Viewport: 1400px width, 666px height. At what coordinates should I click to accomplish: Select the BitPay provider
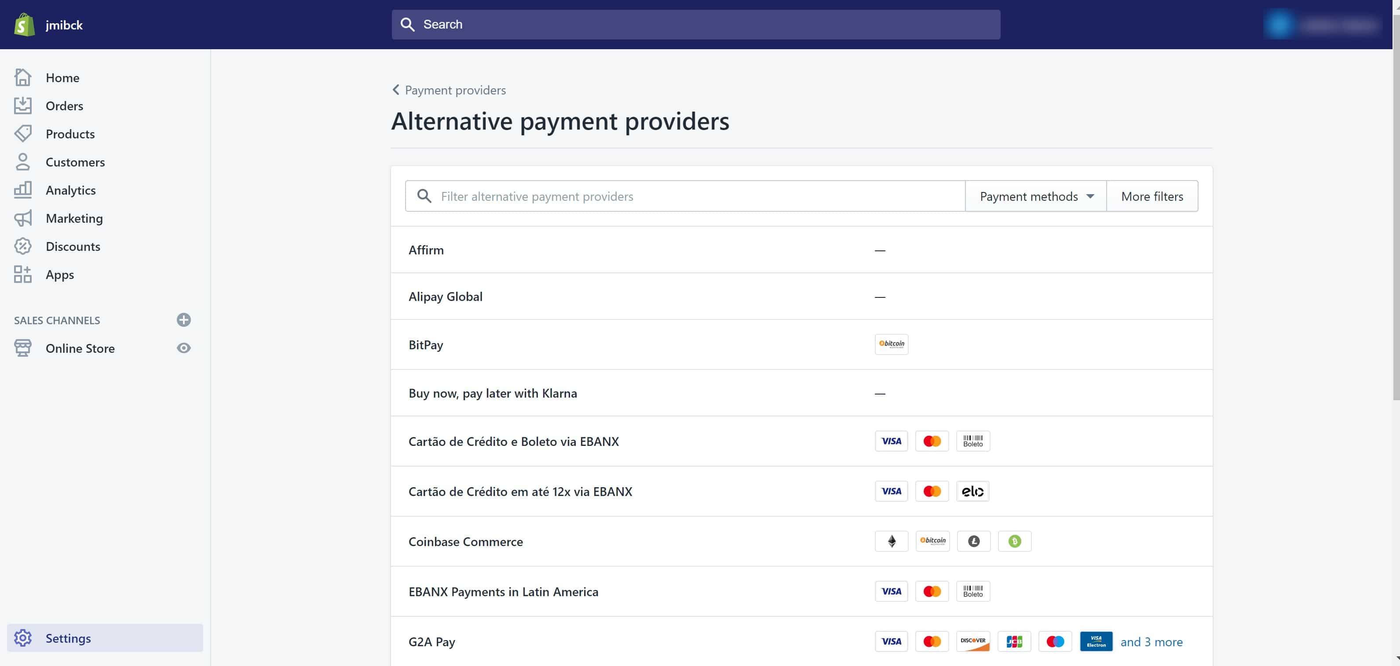(x=802, y=345)
